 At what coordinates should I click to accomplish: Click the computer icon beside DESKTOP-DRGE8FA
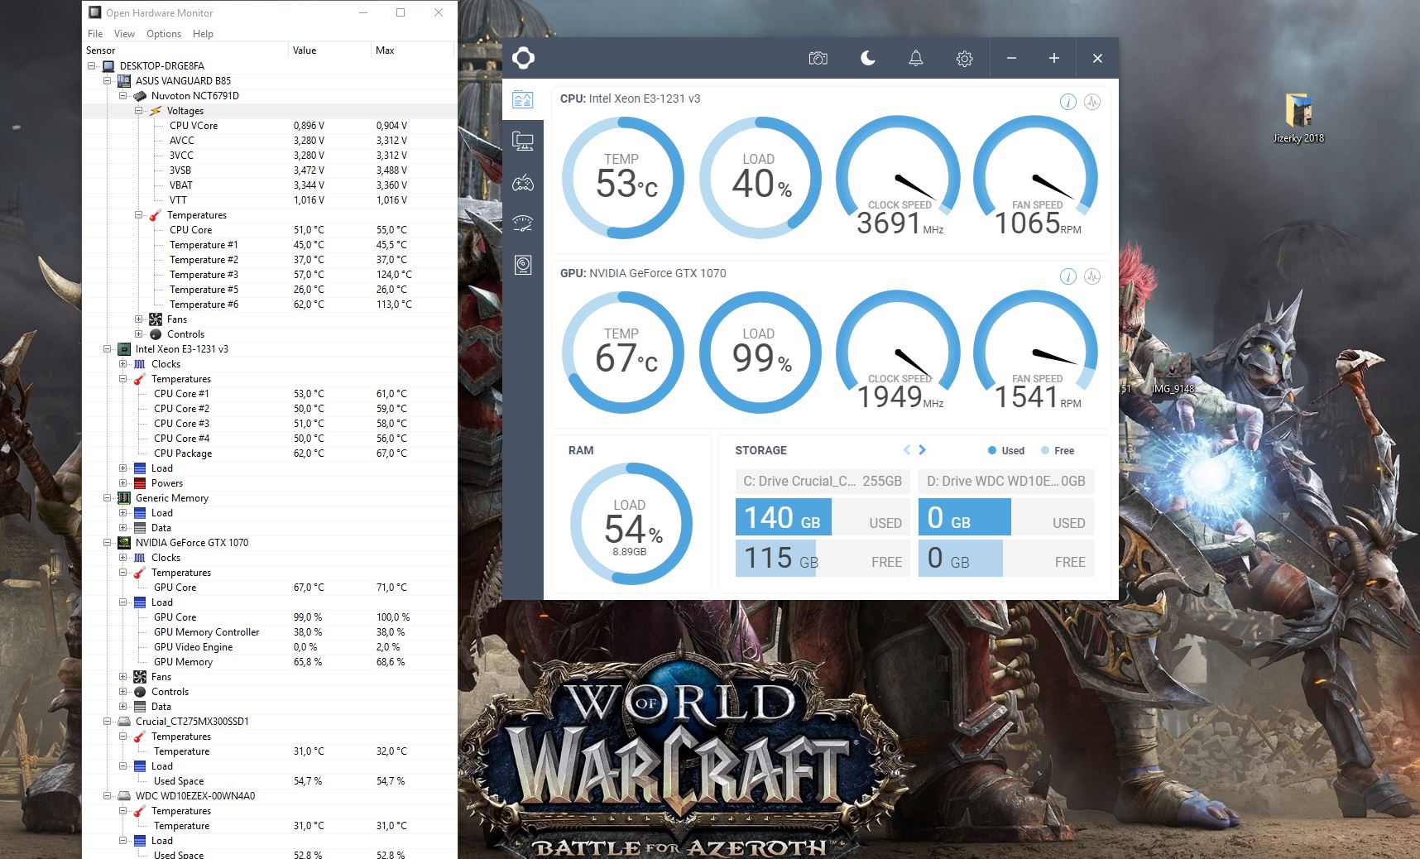[108, 66]
